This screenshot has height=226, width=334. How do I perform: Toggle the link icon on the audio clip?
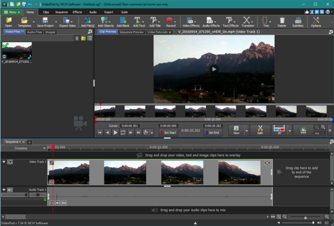tap(64, 203)
